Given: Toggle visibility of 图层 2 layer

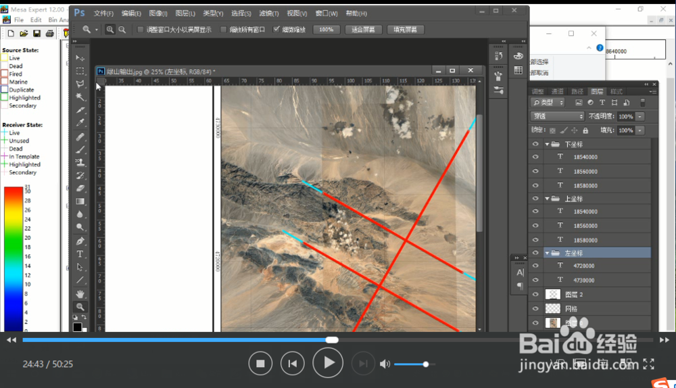Looking at the screenshot, I should [535, 295].
